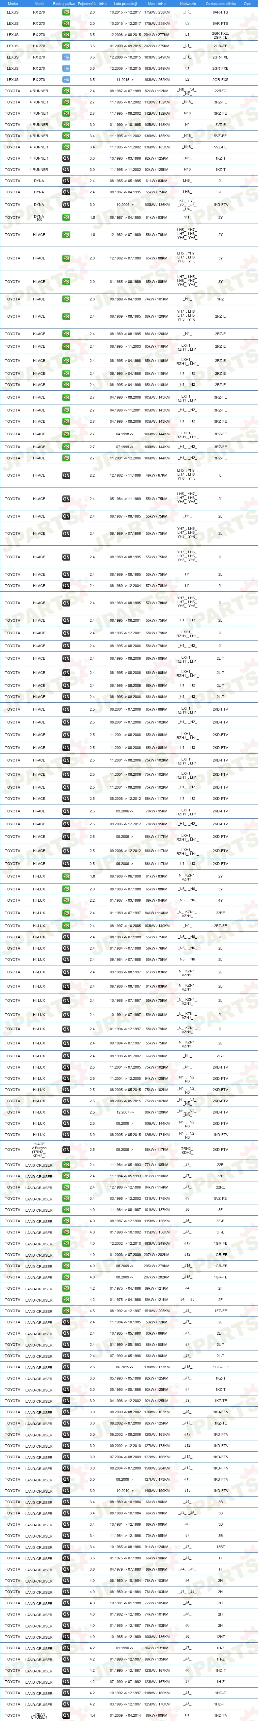Click the petrol icon in the HI-LUX 4Y row
The image size is (258, 1721).
pos(66,901)
